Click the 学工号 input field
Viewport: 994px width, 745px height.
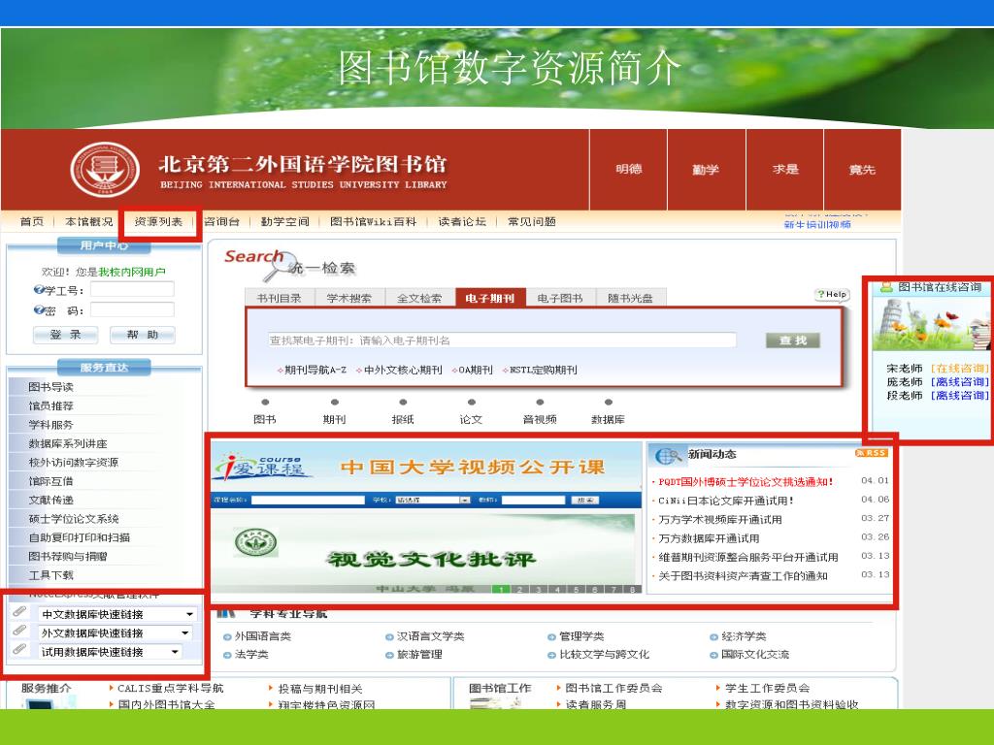coord(132,289)
